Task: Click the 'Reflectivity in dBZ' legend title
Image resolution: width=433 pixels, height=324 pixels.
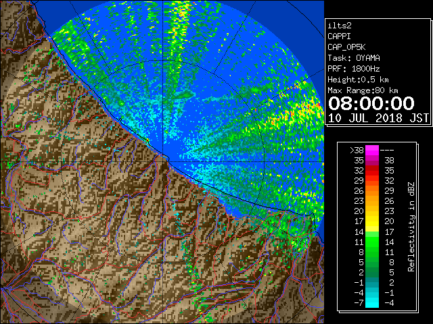Action: pyautogui.click(x=411, y=227)
